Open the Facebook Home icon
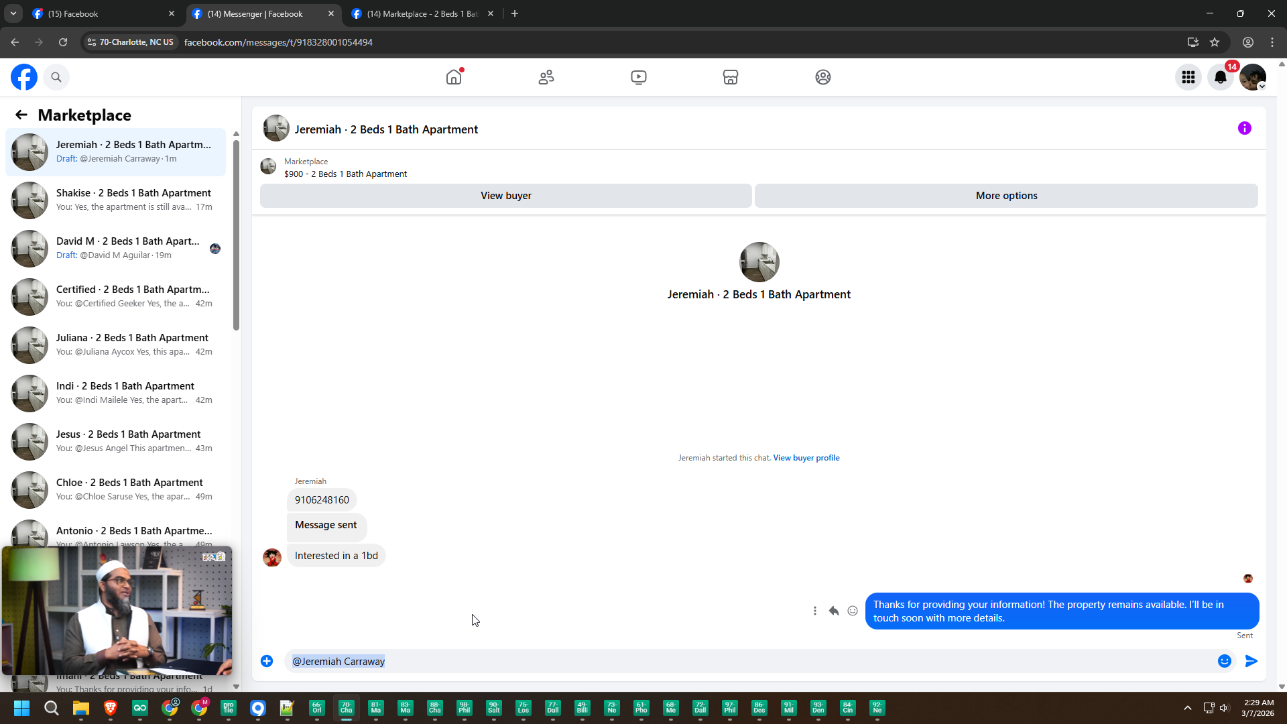This screenshot has height=724, width=1287. click(454, 77)
